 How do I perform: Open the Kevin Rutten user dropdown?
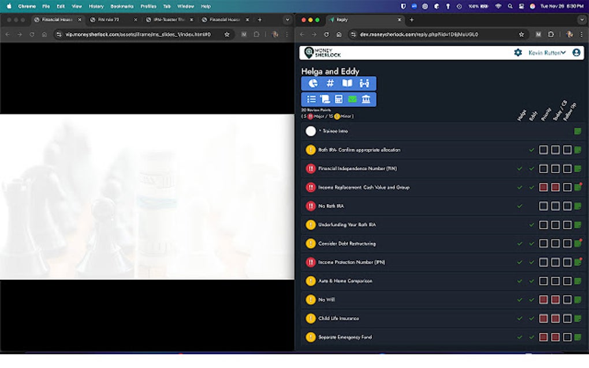(545, 52)
